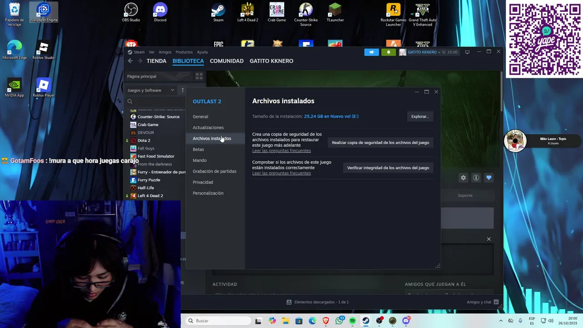Launch Counter-Strike Source desktop shortcut
The image size is (583, 328).
(x=306, y=15)
